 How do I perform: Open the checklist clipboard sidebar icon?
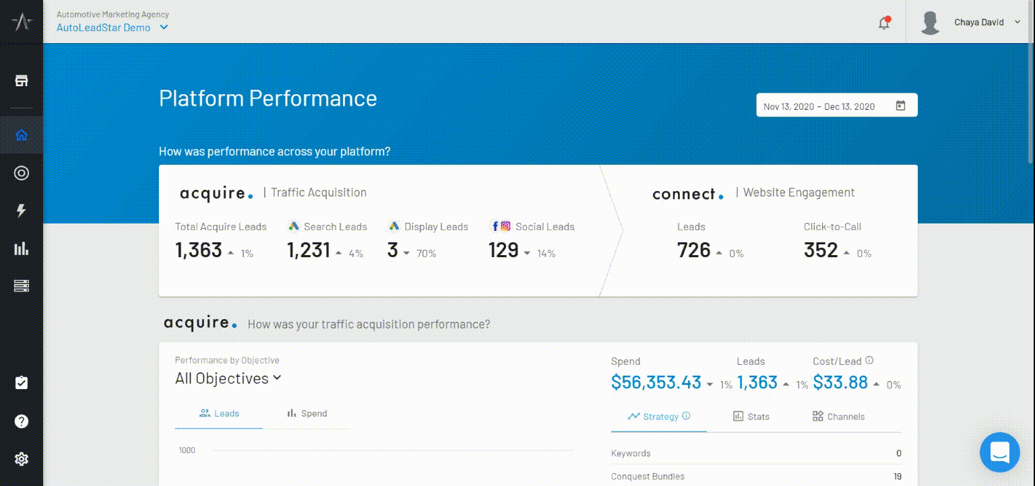pos(22,383)
